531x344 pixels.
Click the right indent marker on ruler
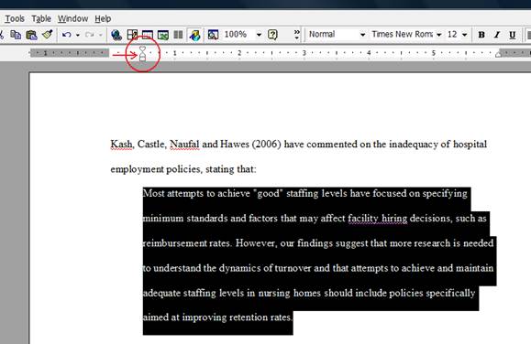click(499, 54)
